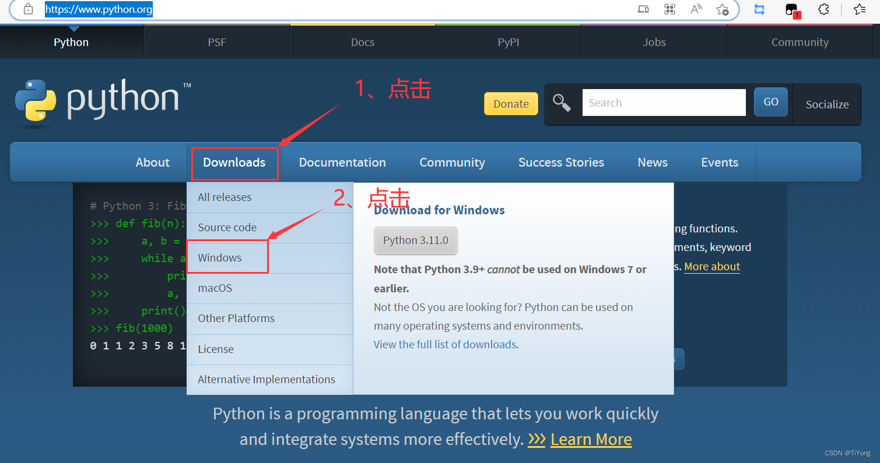The width and height of the screenshot is (880, 463).
Task: Open View the full list of downloads link
Action: click(x=446, y=344)
